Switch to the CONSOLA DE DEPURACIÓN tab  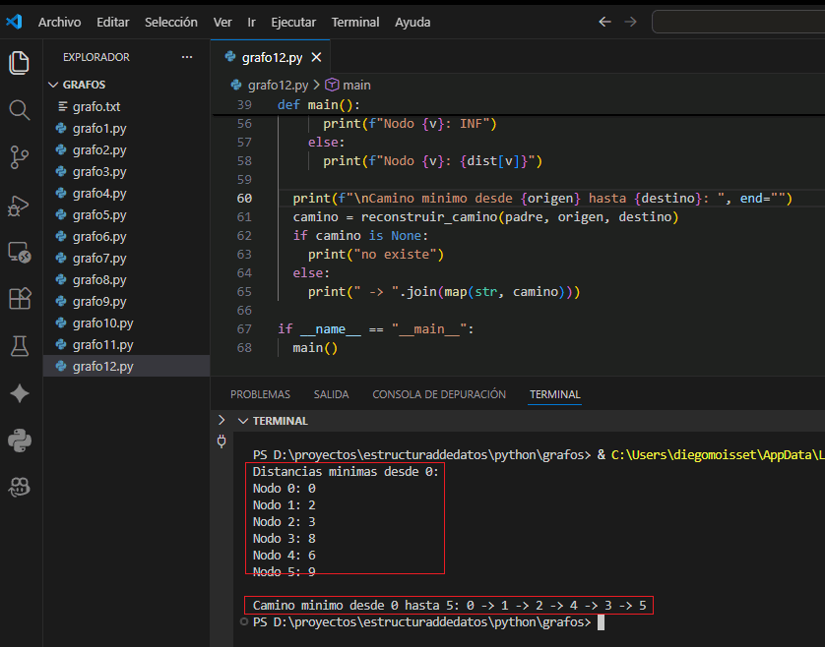coord(438,394)
